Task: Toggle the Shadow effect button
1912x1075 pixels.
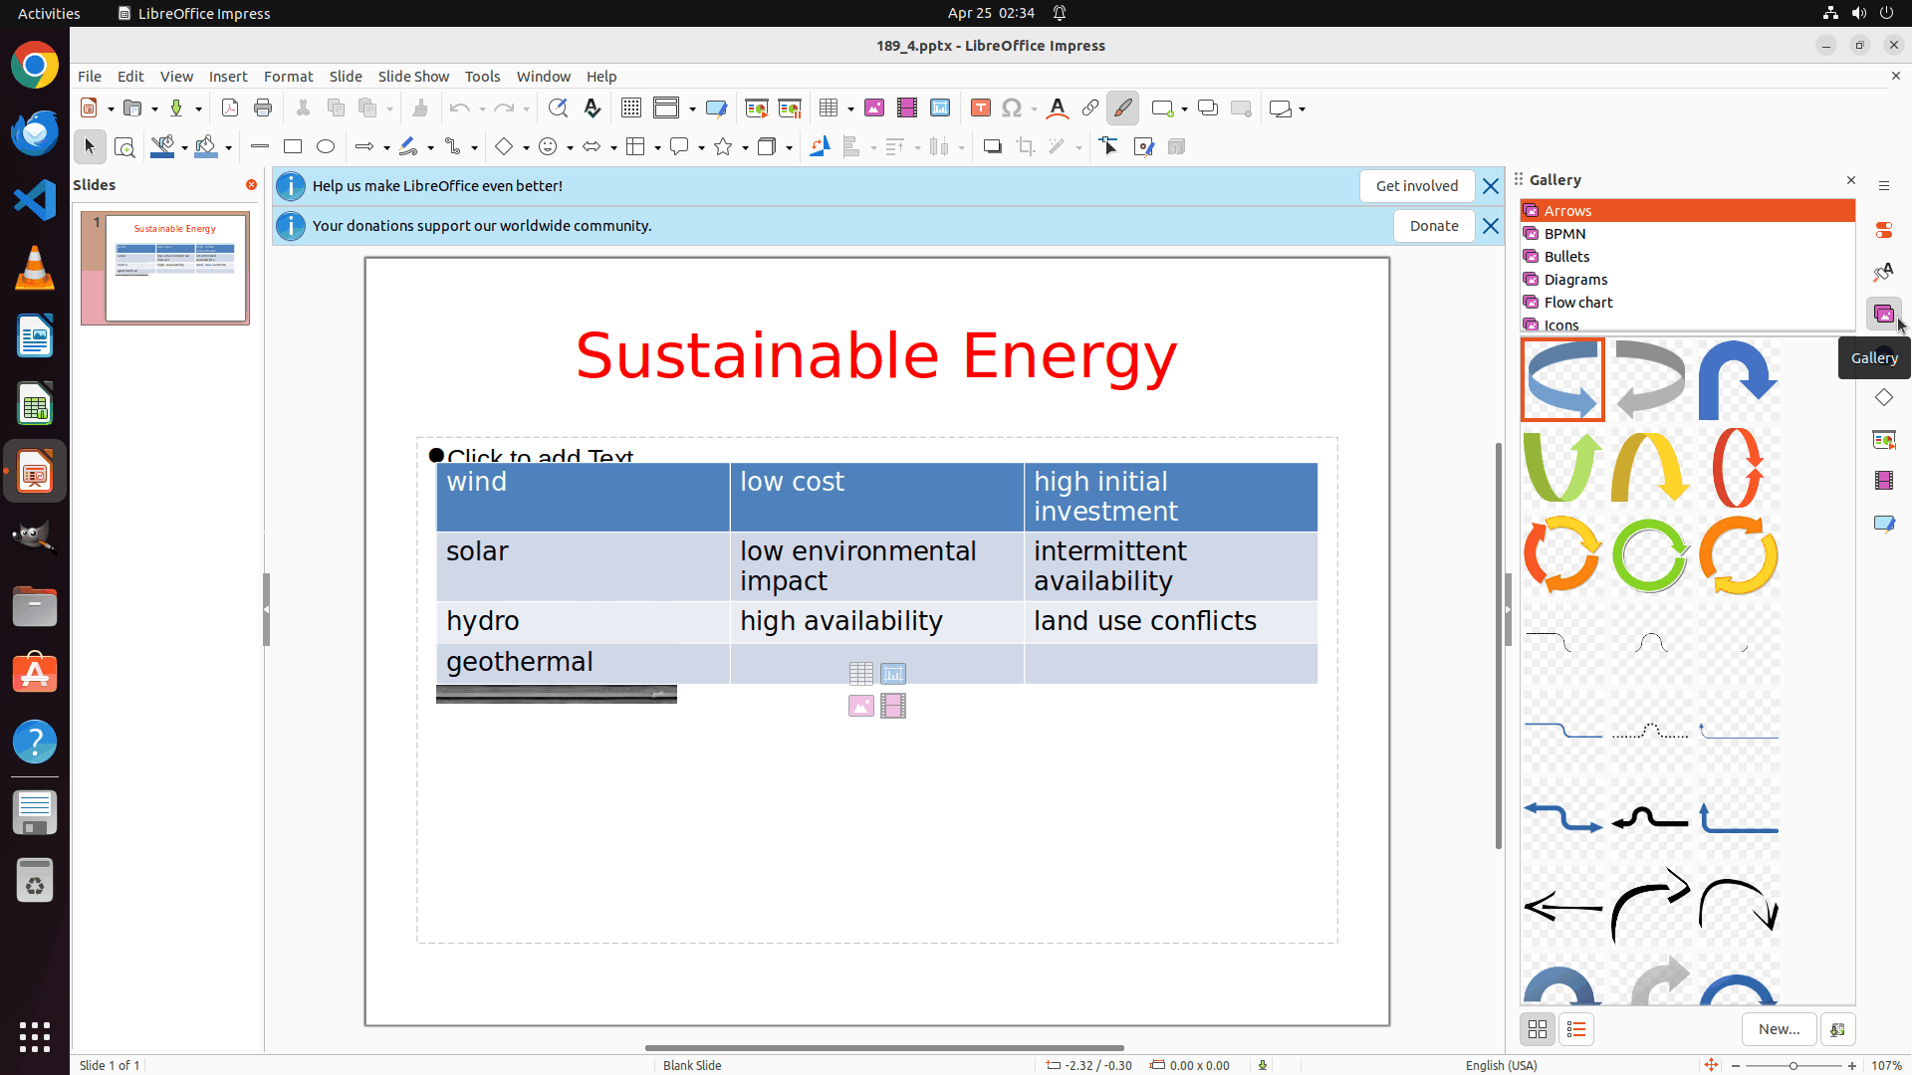Action: (x=992, y=147)
